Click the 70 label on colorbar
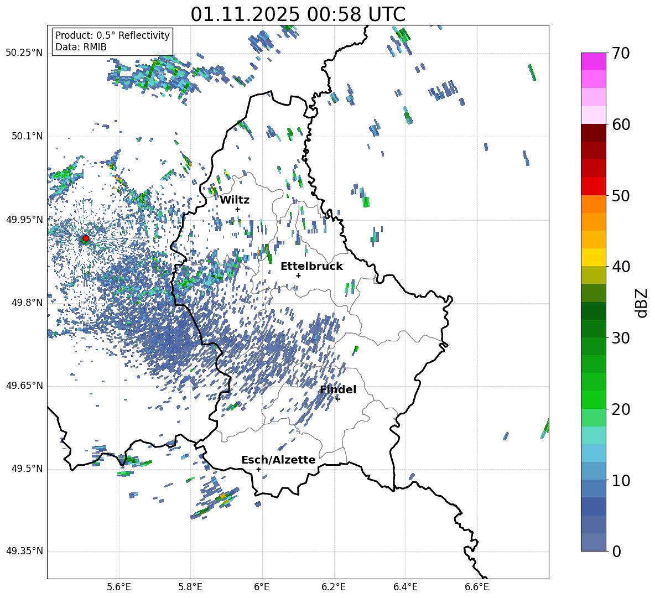This screenshot has width=655, height=598. [621, 54]
